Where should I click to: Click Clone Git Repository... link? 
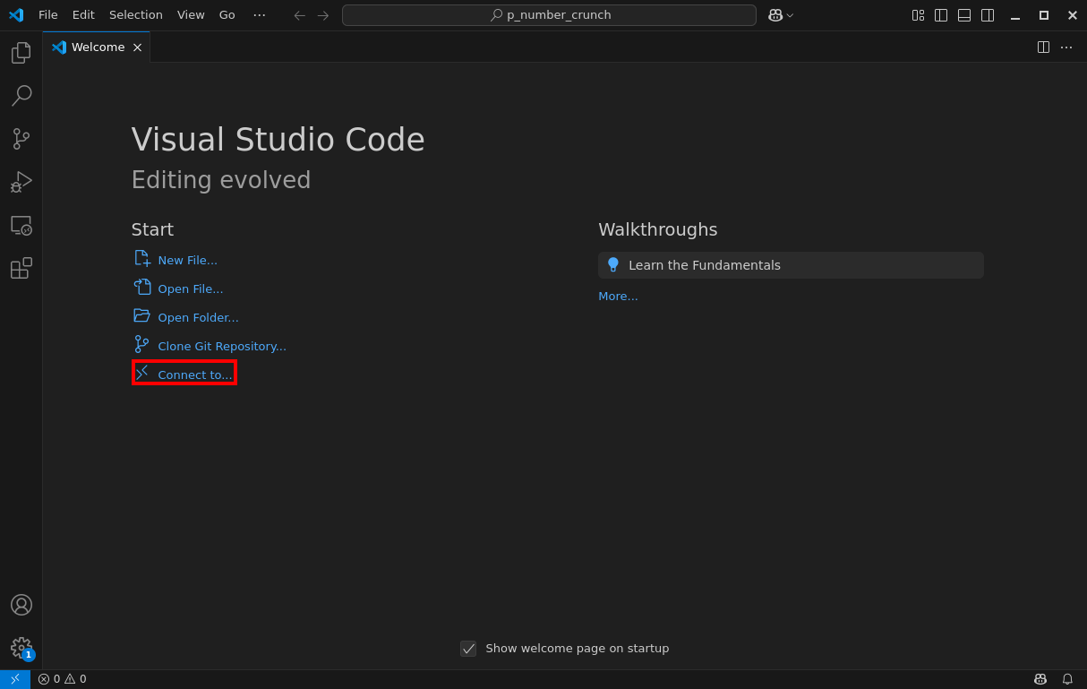click(x=222, y=346)
